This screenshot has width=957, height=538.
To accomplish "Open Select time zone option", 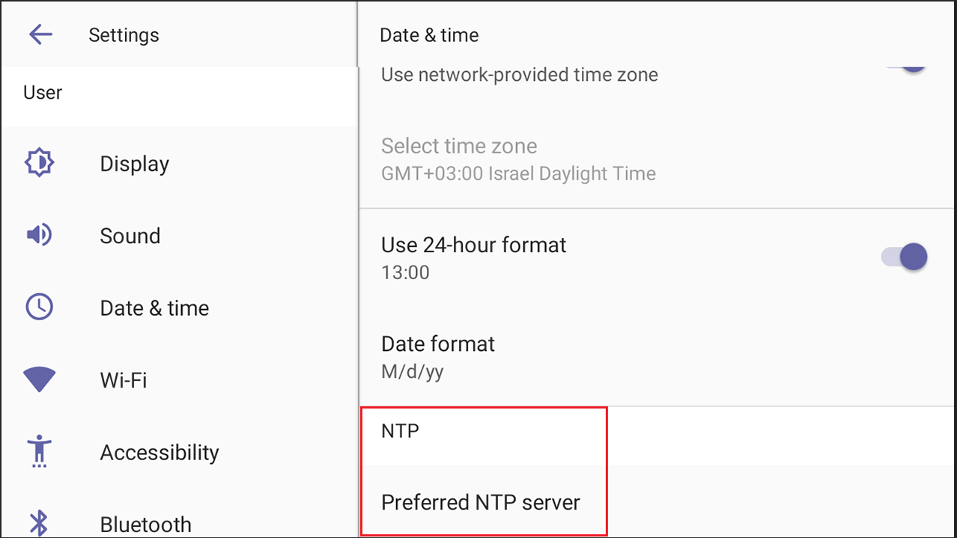I will click(657, 159).
